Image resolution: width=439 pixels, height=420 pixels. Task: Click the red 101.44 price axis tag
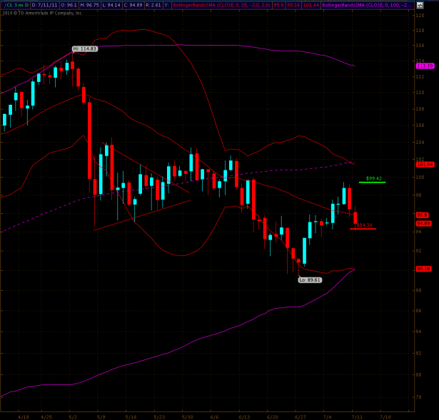(425, 164)
